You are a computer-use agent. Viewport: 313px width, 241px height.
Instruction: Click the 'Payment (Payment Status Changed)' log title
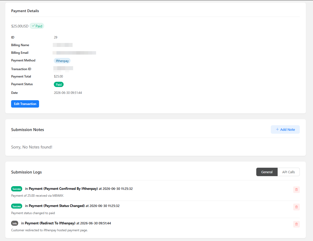tap(57, 206)
